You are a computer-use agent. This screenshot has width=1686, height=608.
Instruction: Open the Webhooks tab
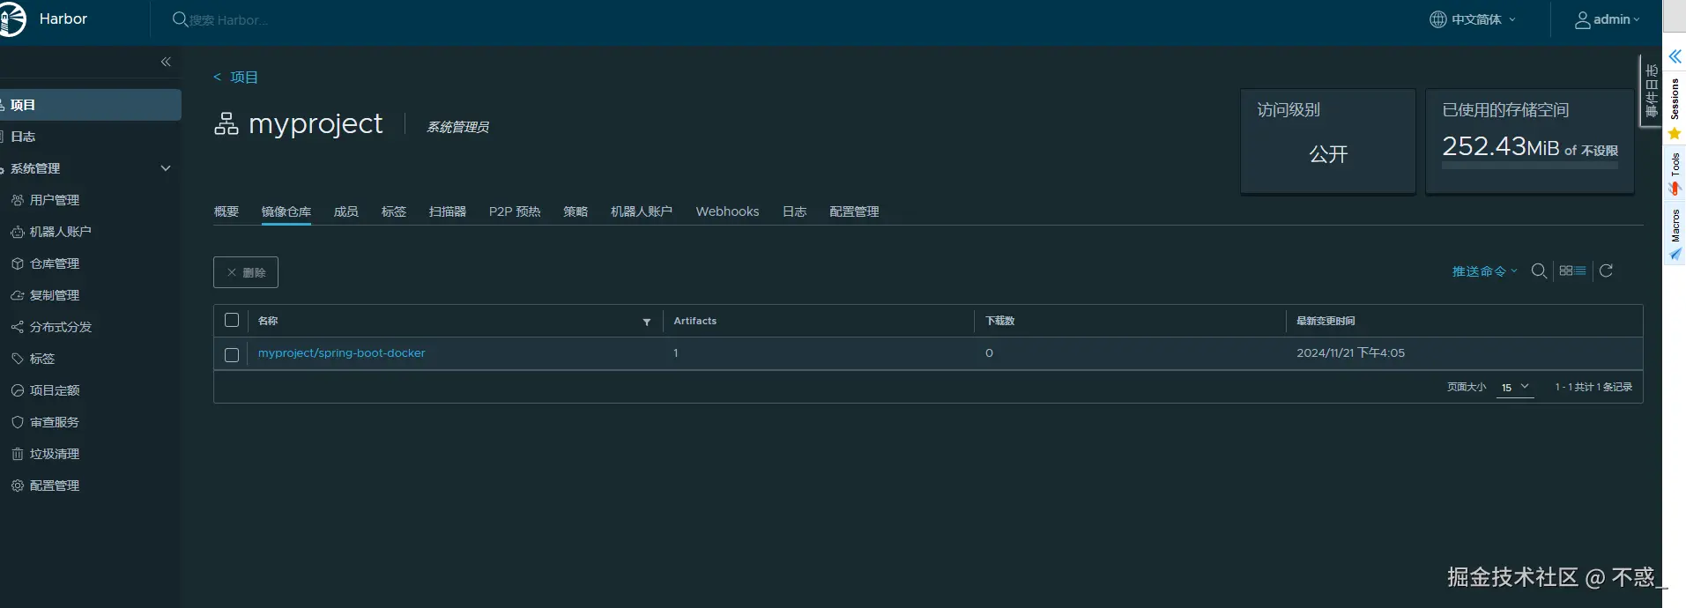(727, 211)
